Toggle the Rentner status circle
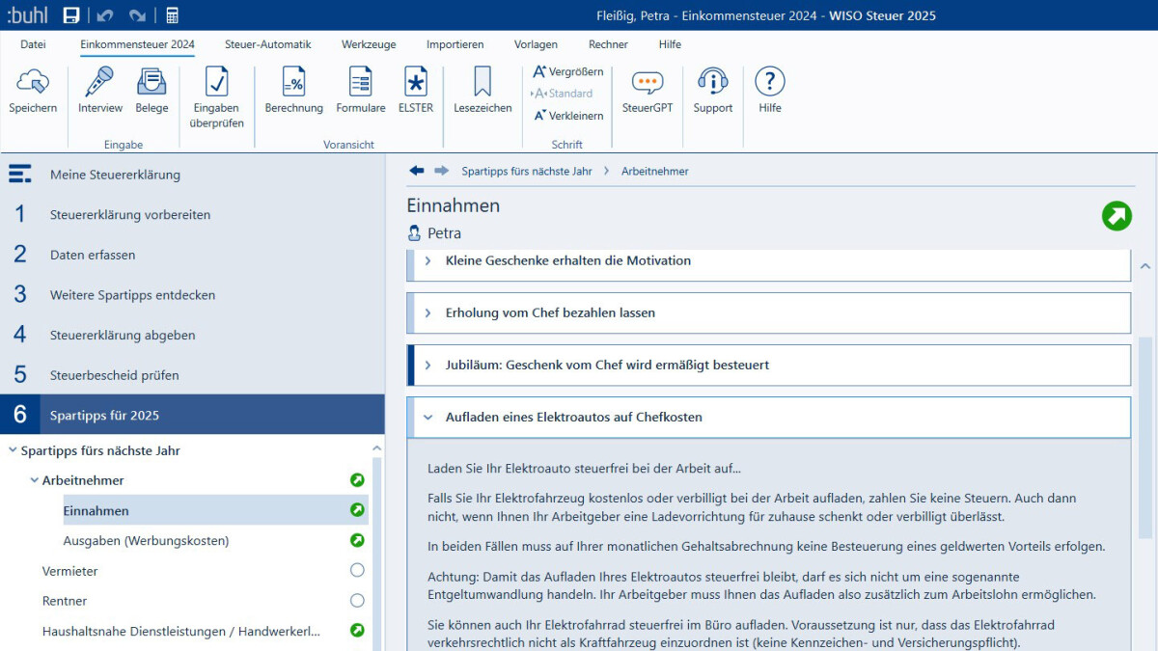The width and height of the screenshot is (1158, 651). 357,601
